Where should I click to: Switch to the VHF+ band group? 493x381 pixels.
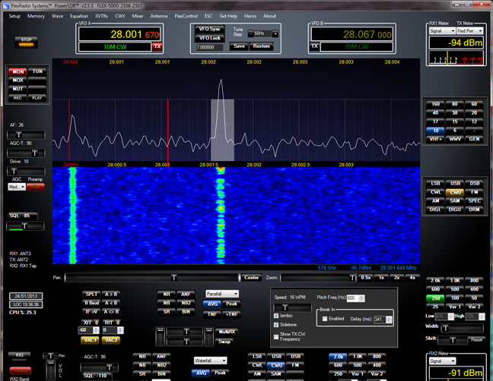point(435,139)
